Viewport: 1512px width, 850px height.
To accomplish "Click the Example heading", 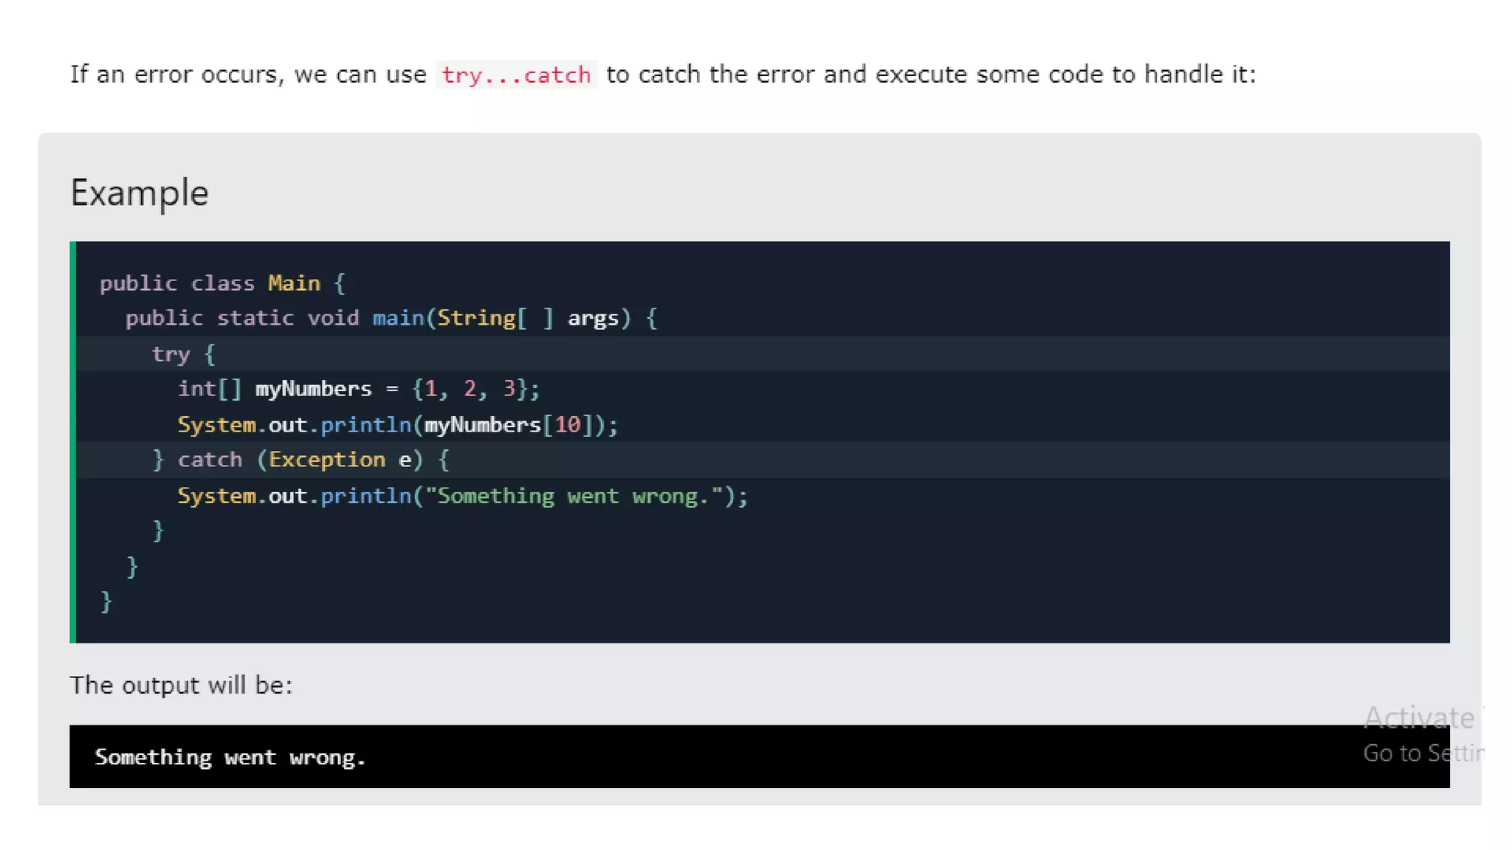I will pos(140,193).
